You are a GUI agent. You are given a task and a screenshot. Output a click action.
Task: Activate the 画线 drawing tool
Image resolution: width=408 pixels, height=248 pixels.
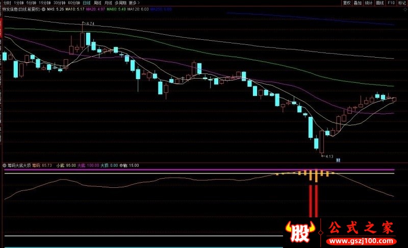pos(380,3)
